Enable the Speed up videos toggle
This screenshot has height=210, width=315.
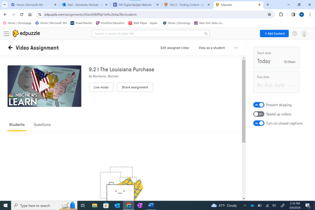[x=259, y=114]
